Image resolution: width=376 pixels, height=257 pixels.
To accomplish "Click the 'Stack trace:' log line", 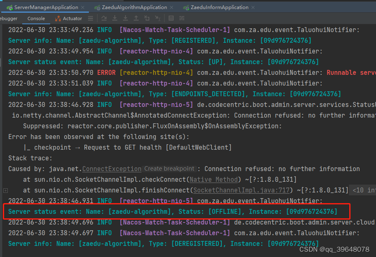I will [30, 158].
